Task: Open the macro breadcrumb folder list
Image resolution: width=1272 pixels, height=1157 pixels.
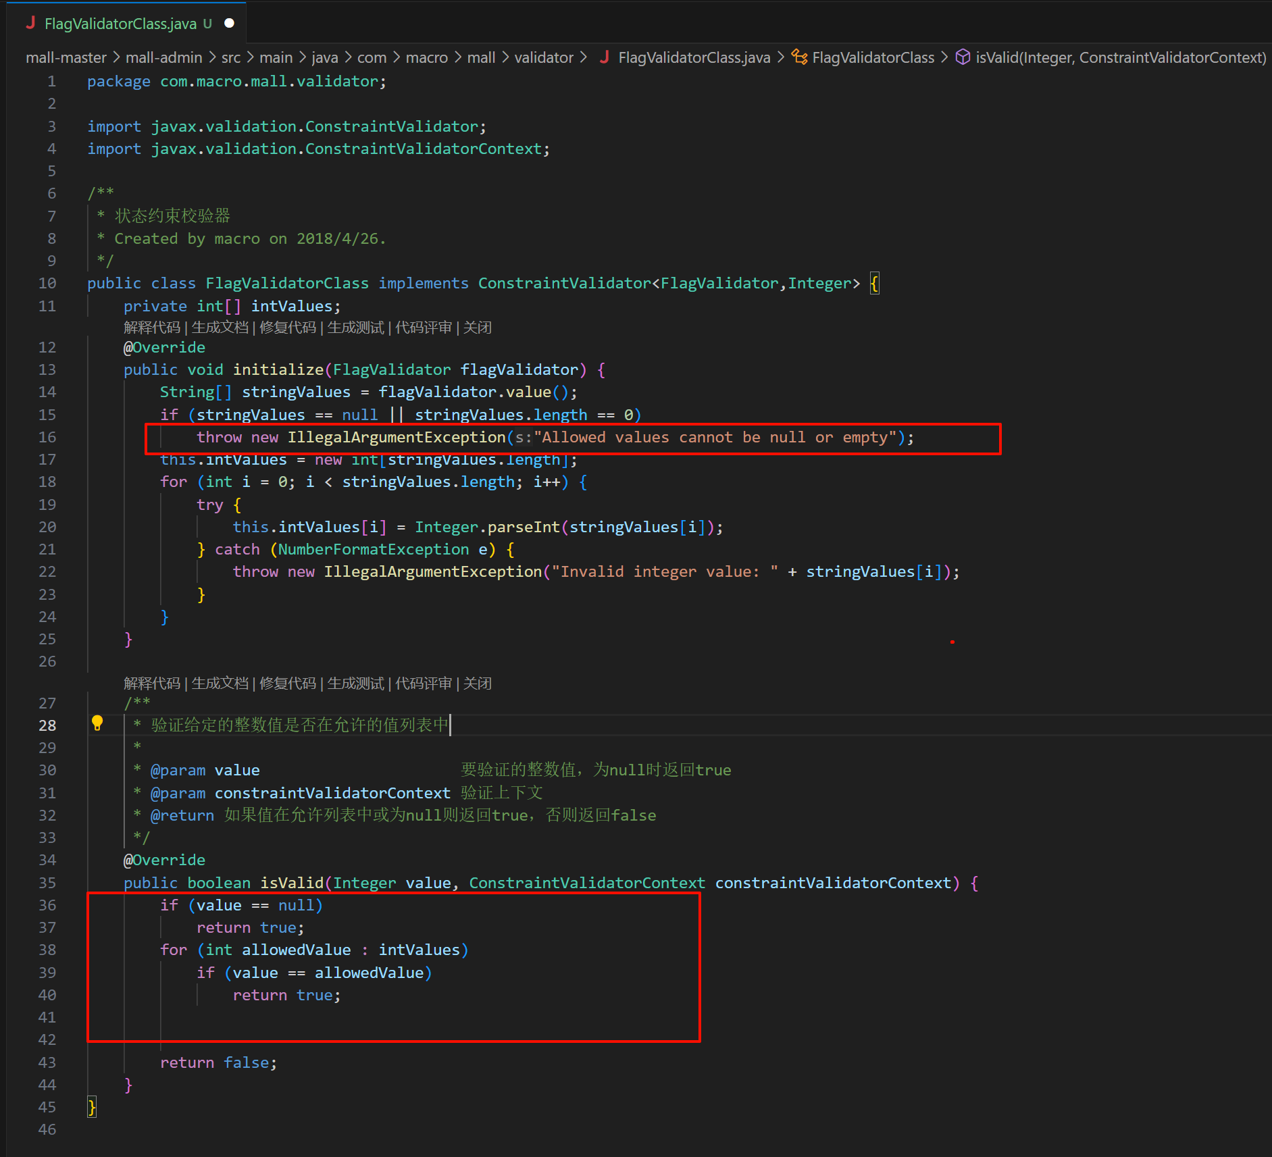Action: point(426,58)
